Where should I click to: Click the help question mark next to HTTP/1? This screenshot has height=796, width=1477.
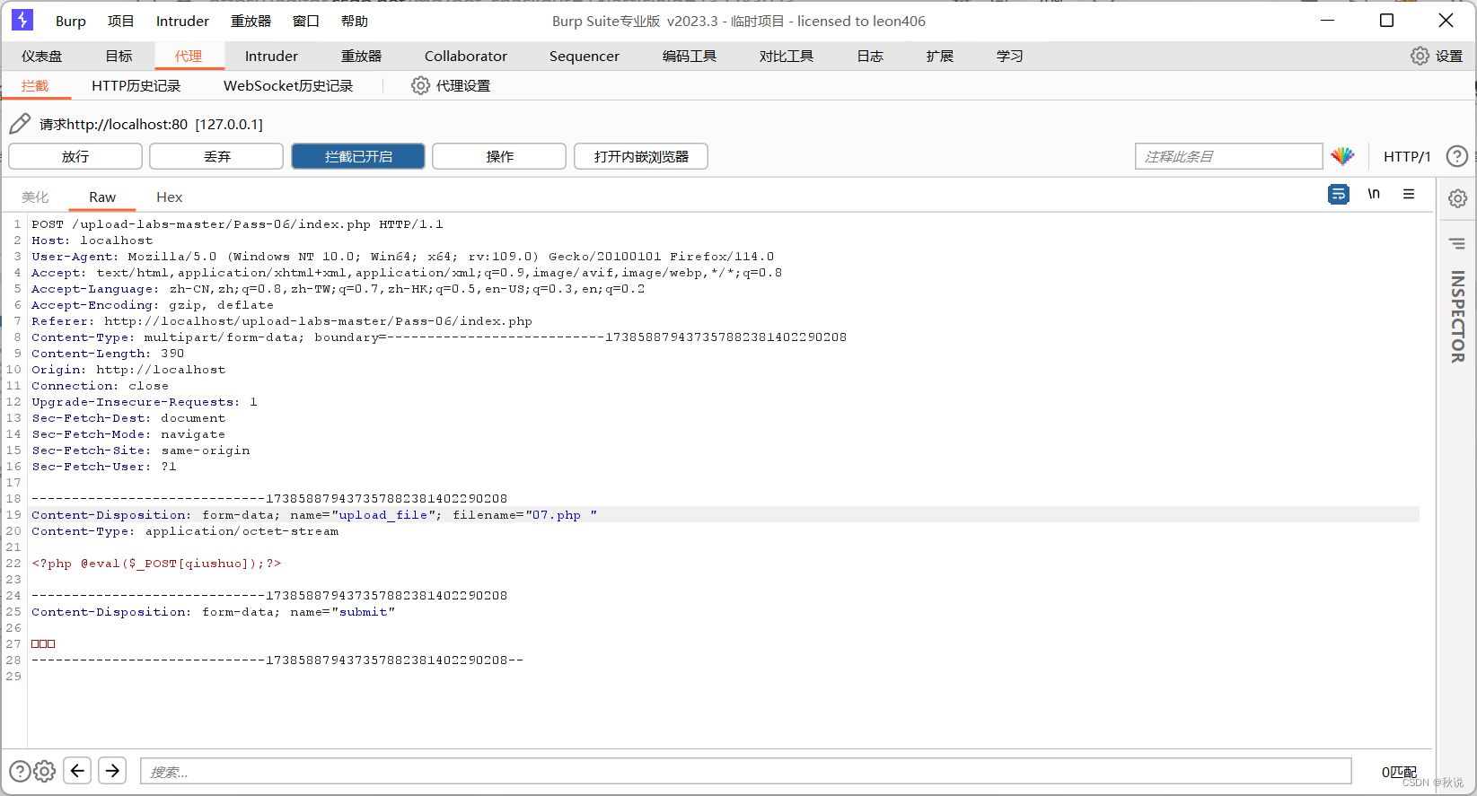pos(1456,156)
